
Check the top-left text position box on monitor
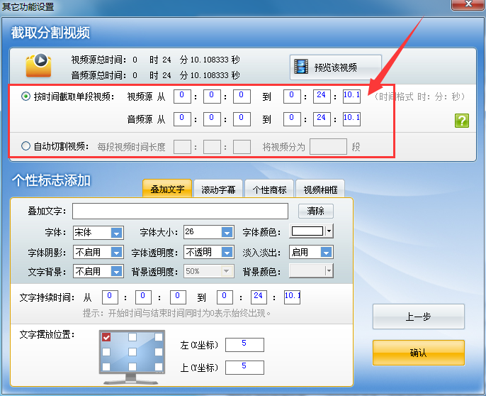106,337
